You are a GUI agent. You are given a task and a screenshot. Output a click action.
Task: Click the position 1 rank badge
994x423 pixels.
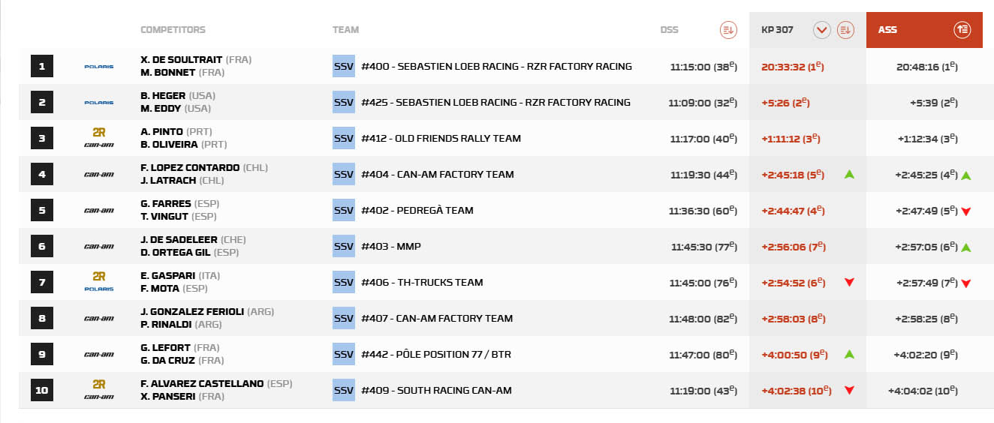click(42, 67)
